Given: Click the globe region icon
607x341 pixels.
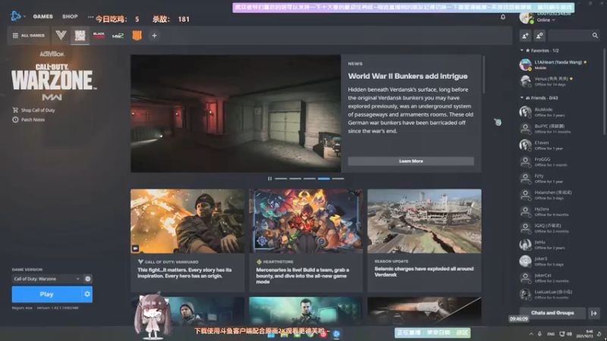Looking at the screenshot, I should [88, 279].
